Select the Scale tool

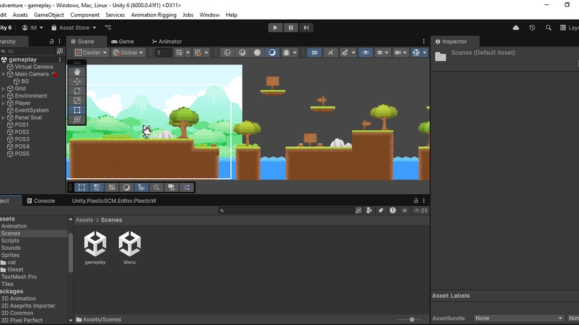[77, 101]
